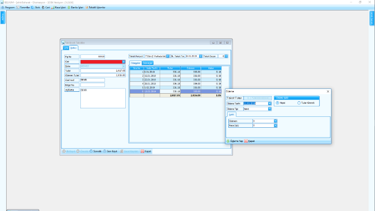The height and width of the screenshot is (211, 375).
Task: Click the red Kapat icon in Verilecek Taksitler
Action: (142, 151)
